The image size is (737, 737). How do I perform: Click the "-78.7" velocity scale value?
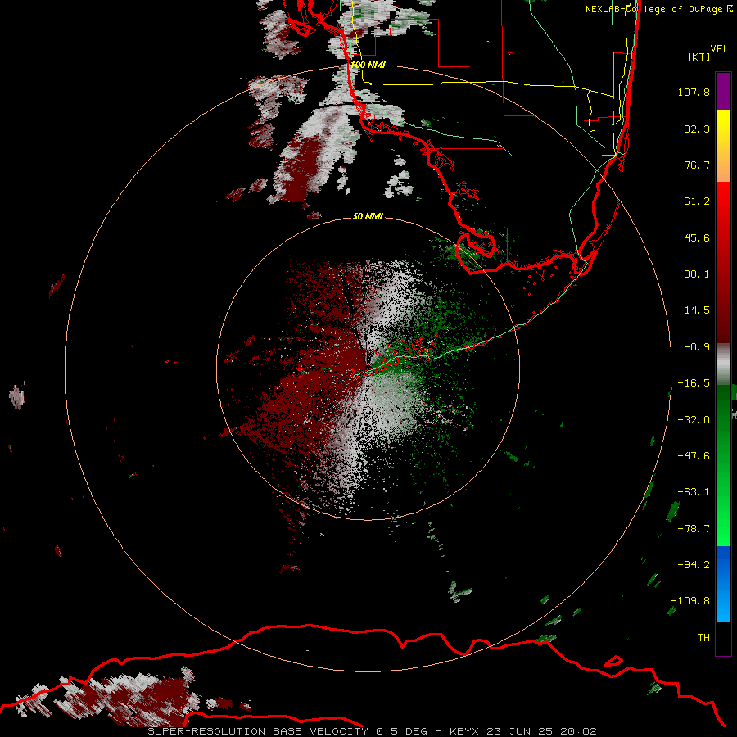coord(694,529)
